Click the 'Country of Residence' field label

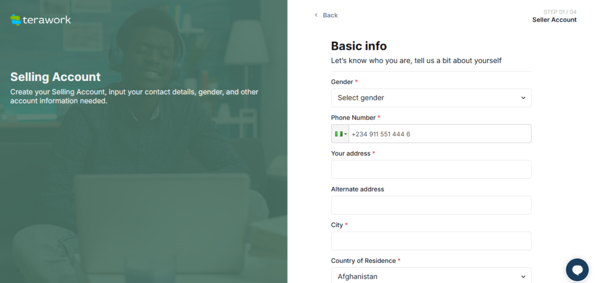363,261
